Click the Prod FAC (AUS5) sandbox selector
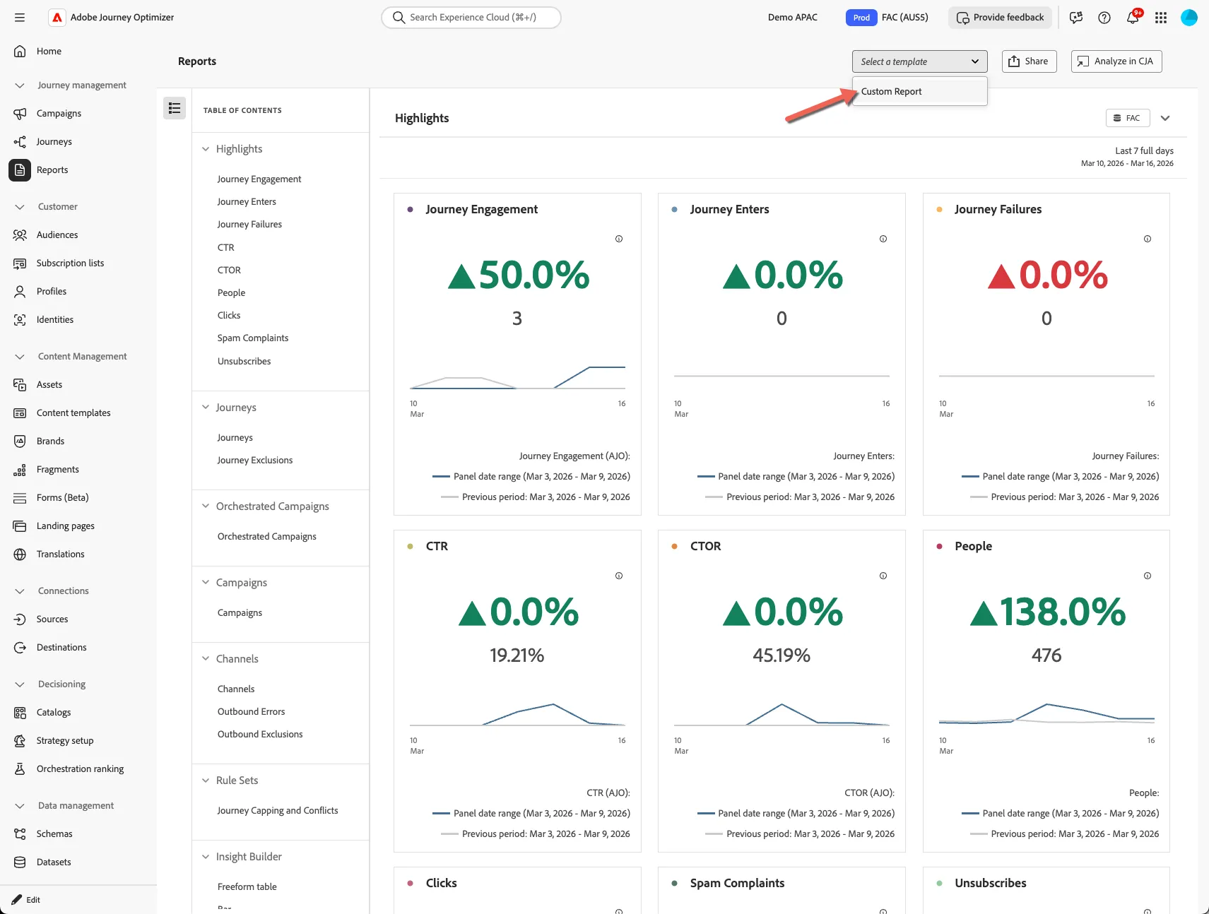The width and height of the screenshot is (1209, 914). [887, 18]
